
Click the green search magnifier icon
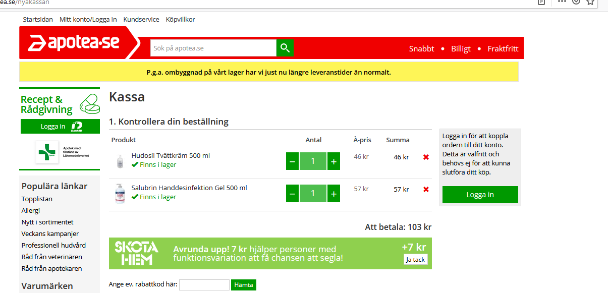(x=284, y=47)
